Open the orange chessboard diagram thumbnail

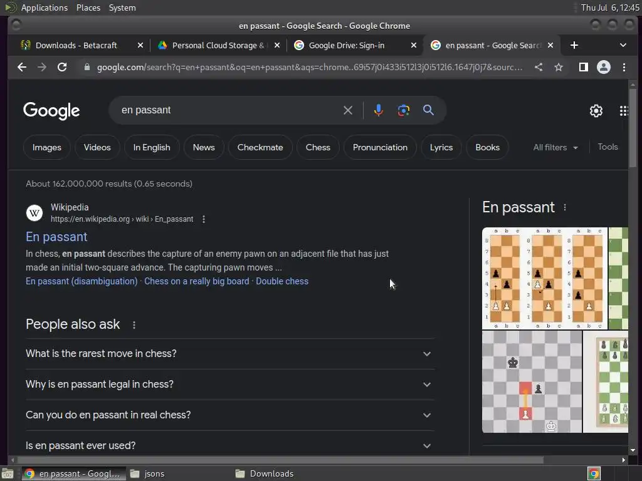point(545,279)
